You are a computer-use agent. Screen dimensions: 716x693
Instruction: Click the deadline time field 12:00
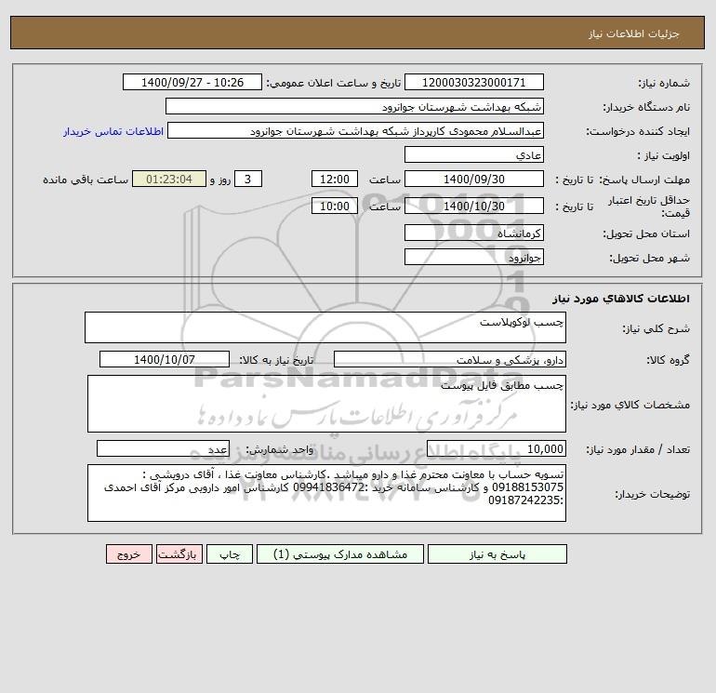[x=335, y=180]
